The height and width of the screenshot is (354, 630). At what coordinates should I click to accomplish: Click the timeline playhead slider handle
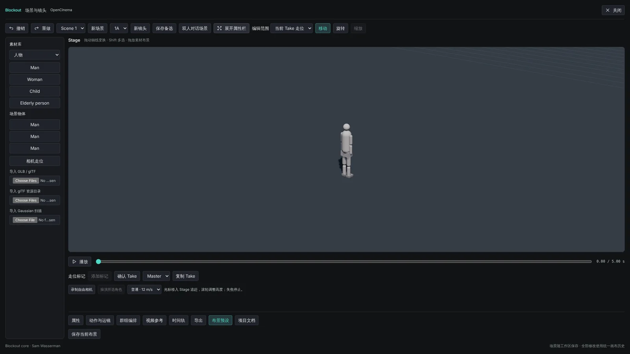98,262
